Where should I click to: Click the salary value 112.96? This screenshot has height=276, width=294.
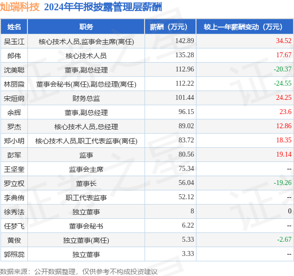tap(185, 69)
